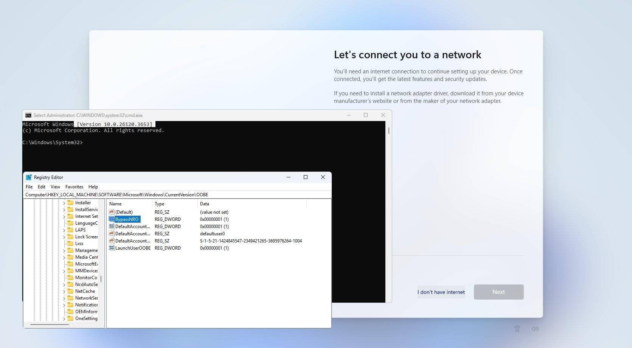Expand the Internet Settings key
This screenshot has width=632, height=348.
[x=64, y=216]
